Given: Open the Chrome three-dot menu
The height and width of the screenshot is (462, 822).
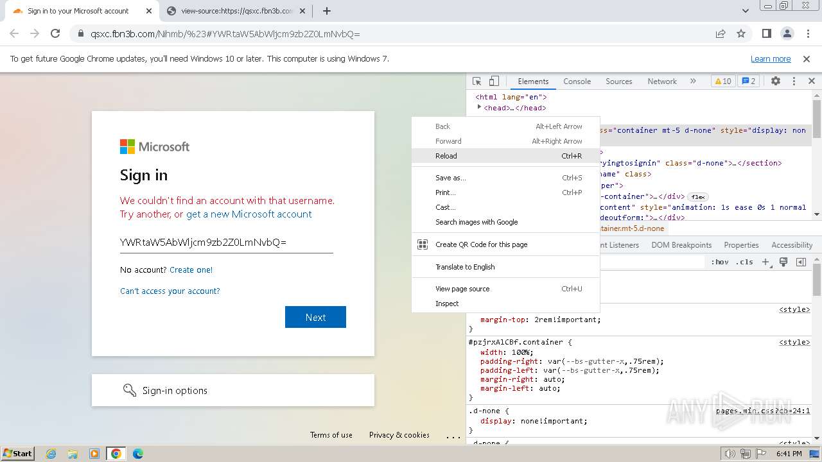Looking at the screenshot, I should click(807, 34).
